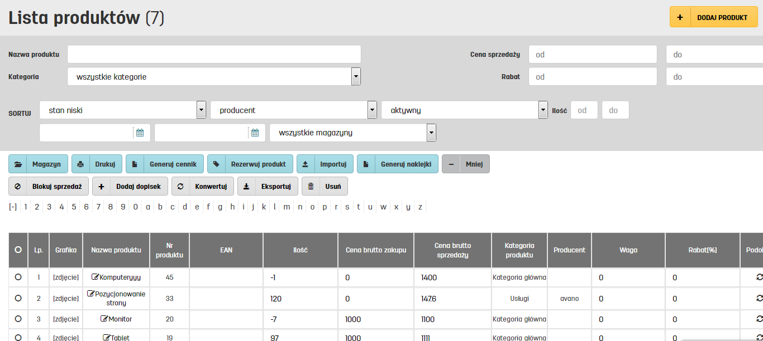Viewport: 763px width, 341px height.
Task: Click edit icon next to Komputeryyy
Action: tap(95, 277)
